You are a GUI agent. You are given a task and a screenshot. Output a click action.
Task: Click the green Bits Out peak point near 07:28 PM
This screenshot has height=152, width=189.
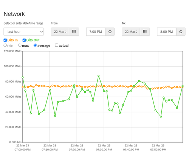click(x=99, y=76)
